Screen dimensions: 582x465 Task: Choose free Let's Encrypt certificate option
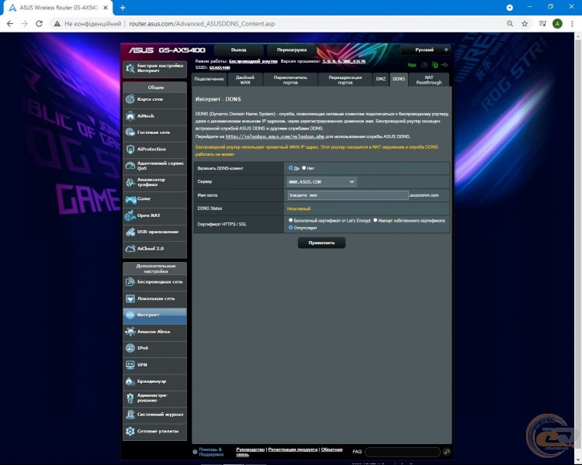click(291, 220)
